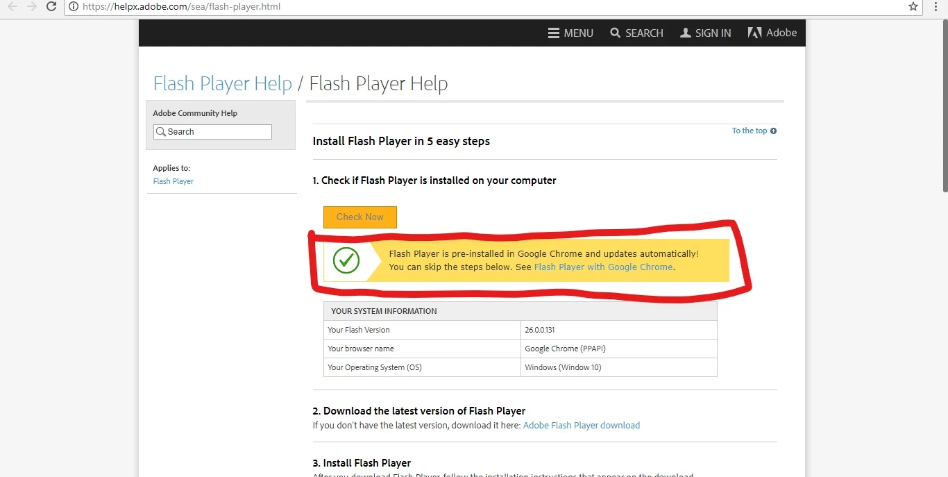948x477 pixels.
Task: Open SEARCH in the Adobe header
Action: pyautogui.click(x=636, y=33)
